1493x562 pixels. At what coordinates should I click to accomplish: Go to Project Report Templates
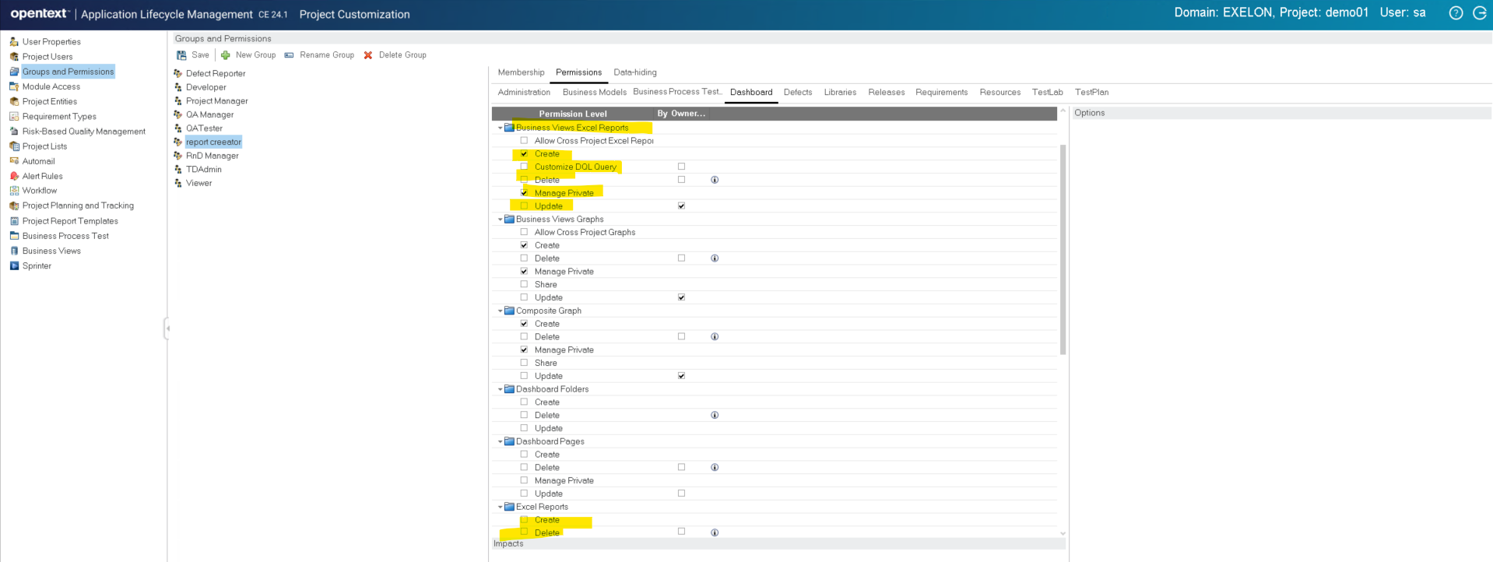click(x=70, y=221)
